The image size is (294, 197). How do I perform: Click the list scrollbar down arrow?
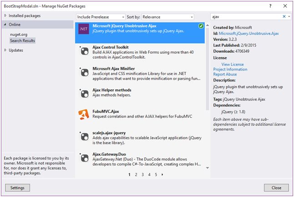[208, 168]
